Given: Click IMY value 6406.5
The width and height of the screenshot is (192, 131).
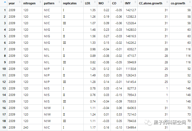Looking at the screenshot, I should pos(132,108).
